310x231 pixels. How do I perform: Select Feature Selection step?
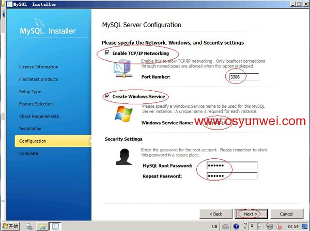pyautogui.click(x=36, y=104)
